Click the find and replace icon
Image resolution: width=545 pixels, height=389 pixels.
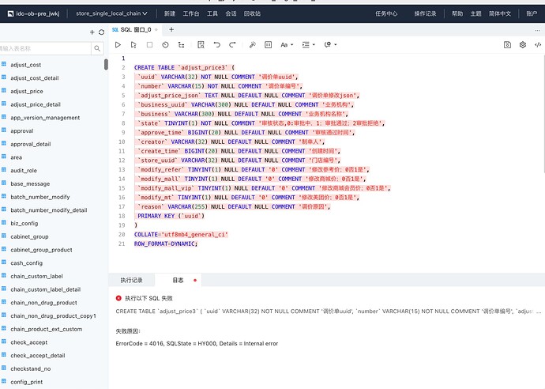(x=201, y=44)
